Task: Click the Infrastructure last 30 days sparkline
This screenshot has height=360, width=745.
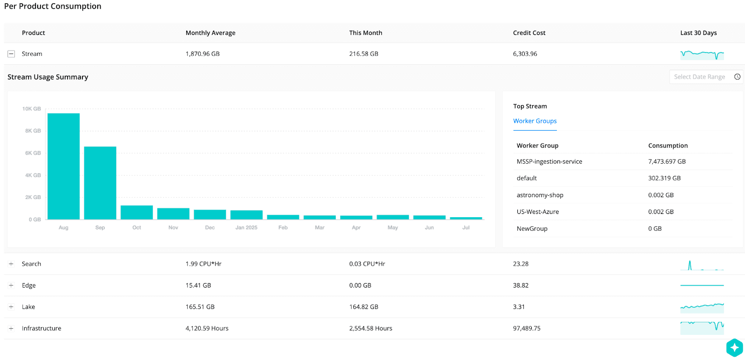Action: [x=702, y=327]
